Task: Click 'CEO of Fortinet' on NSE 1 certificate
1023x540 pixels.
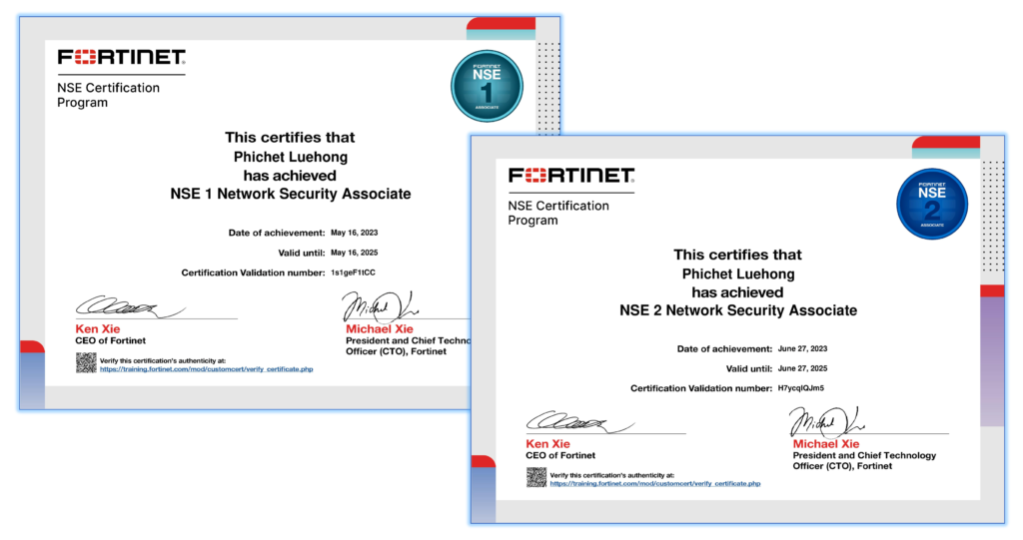Action: point(110,340)
